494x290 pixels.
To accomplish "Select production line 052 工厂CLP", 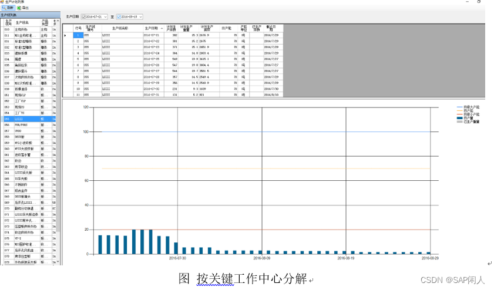I will coord(28,101).
